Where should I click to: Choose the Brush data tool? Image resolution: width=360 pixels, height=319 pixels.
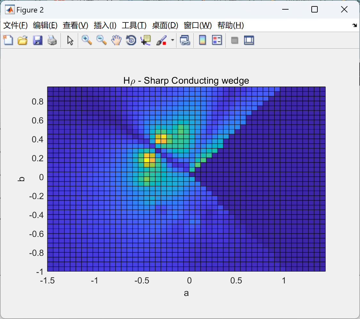click(x=161, y=40)
